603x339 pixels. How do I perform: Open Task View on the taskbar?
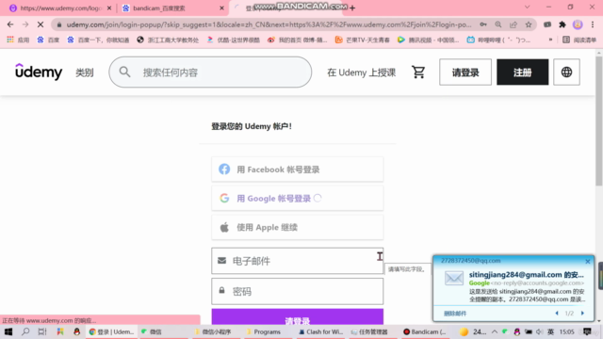click(42, 331)
